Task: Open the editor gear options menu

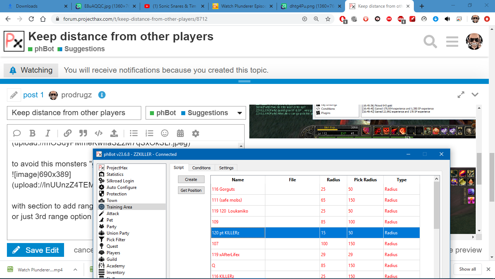Action: tap(195, 133)
